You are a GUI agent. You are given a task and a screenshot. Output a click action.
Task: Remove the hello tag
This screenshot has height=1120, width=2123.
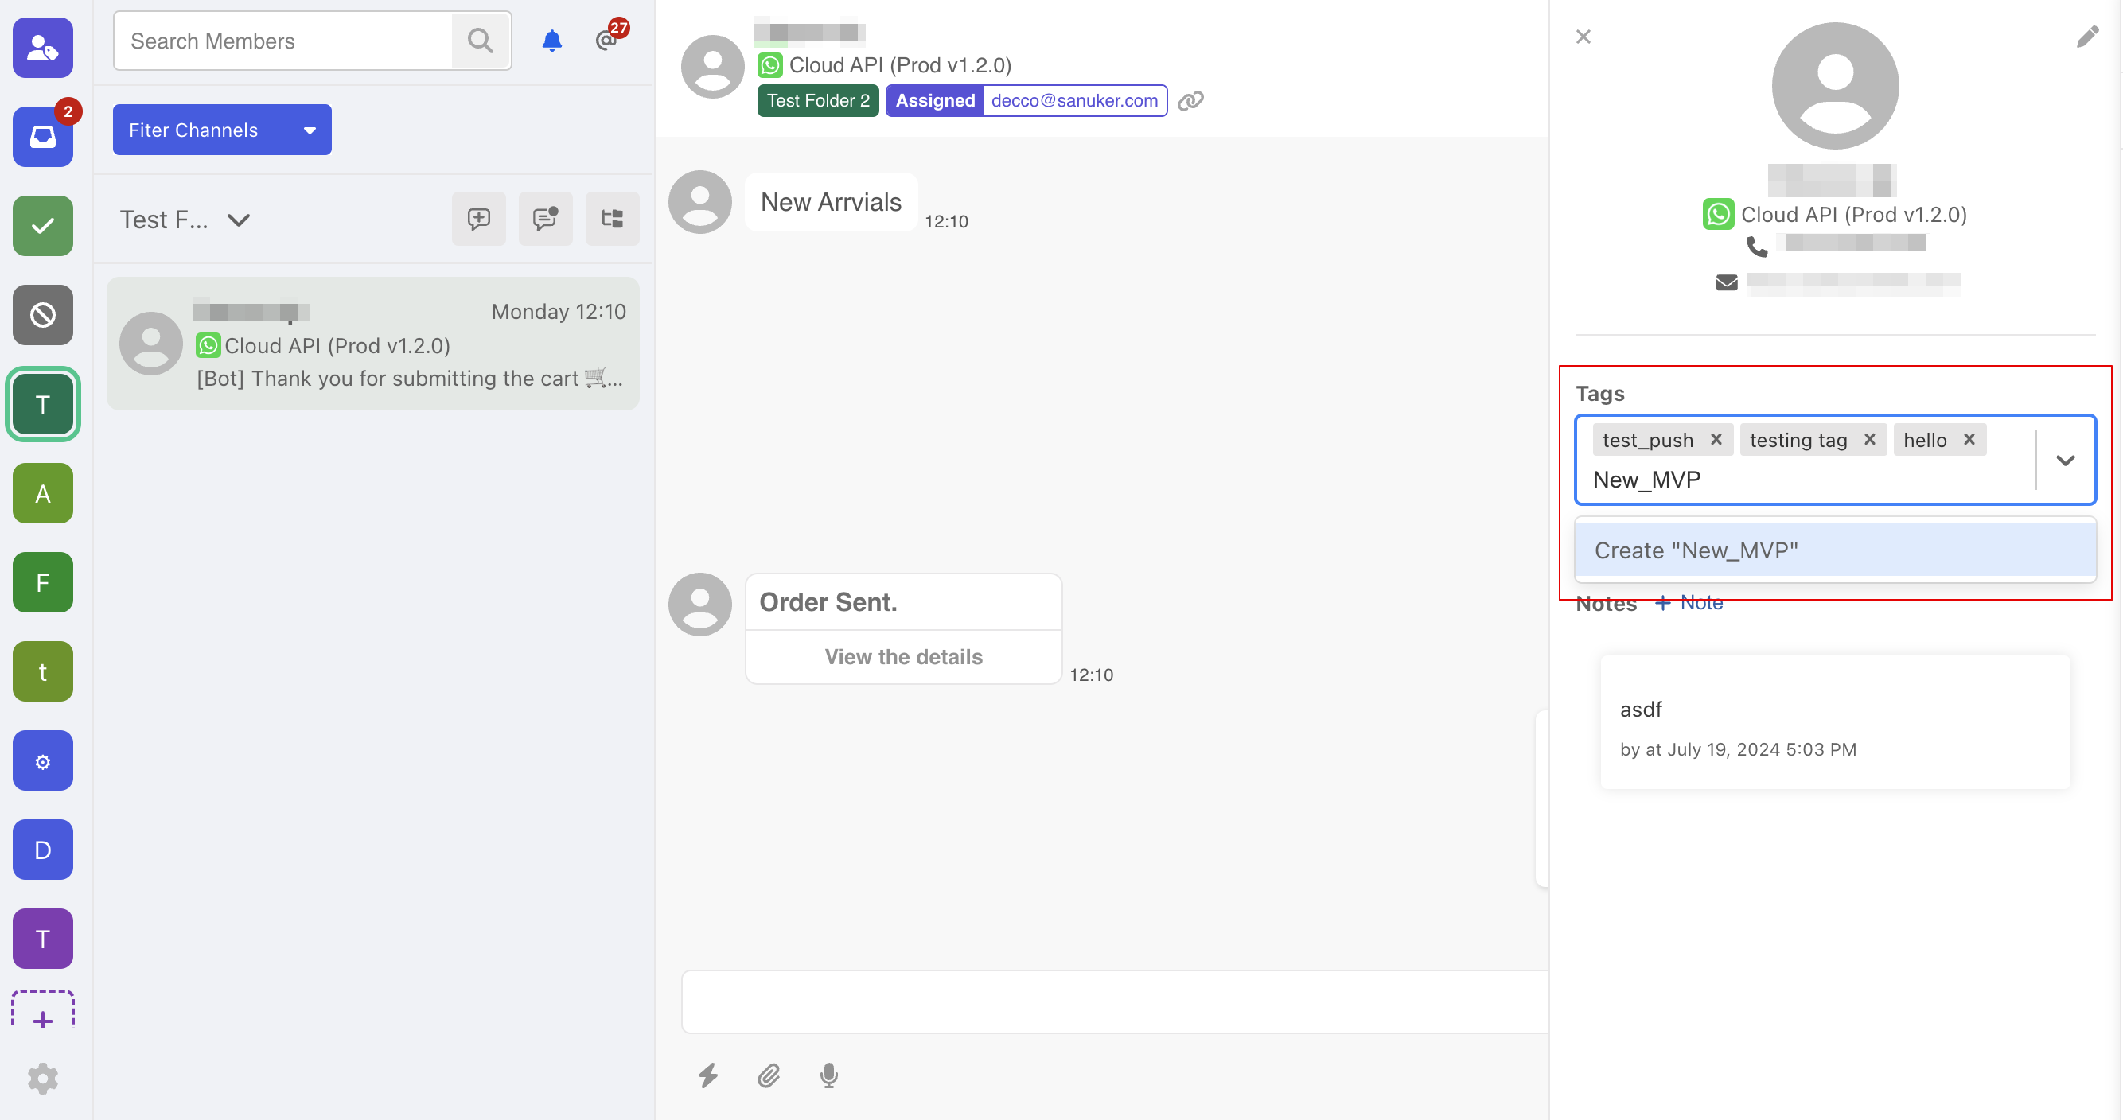click(x=1969, y=439)
